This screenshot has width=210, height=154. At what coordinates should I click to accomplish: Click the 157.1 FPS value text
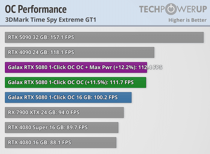[x=62, y=37]
